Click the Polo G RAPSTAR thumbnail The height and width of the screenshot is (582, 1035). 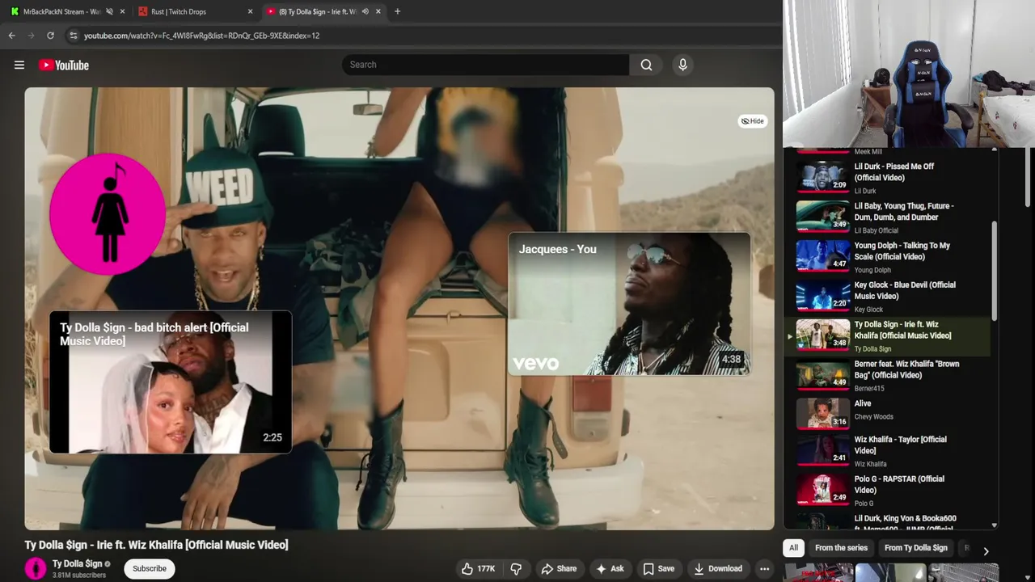point(823,490)
